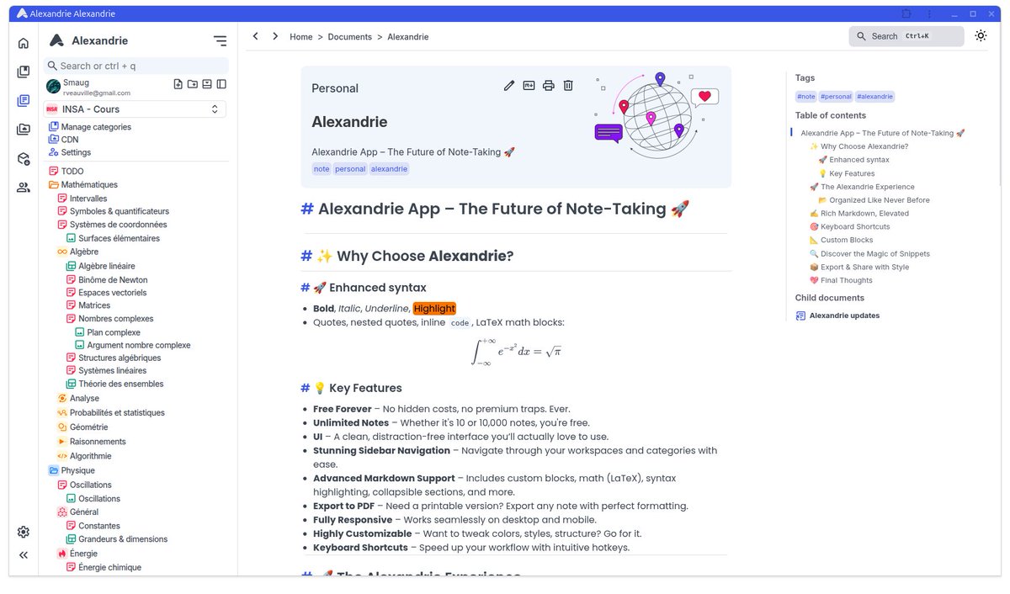This screenshot has width=1010, height=594.
Task: Toggle the side panel layout icon beside Smaug
Action: [x=221, y=84]
